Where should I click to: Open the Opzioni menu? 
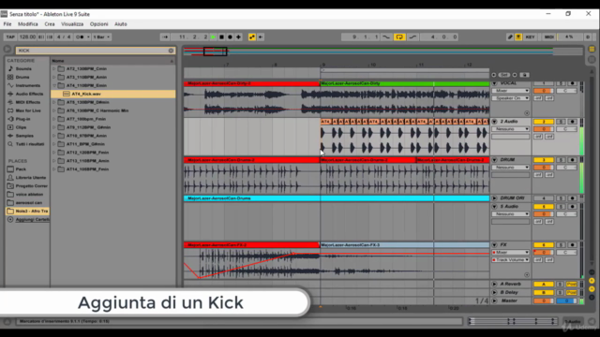click(x=99, y=24)
